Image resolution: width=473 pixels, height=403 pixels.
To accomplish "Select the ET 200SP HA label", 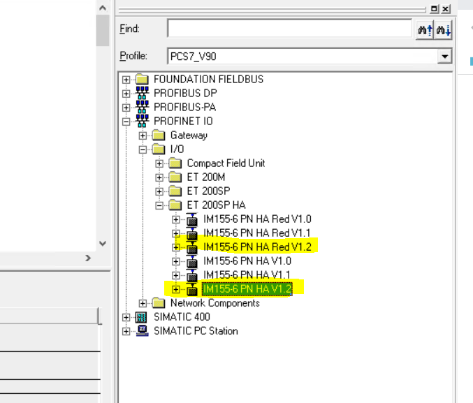I will click(x=217, y=205).
